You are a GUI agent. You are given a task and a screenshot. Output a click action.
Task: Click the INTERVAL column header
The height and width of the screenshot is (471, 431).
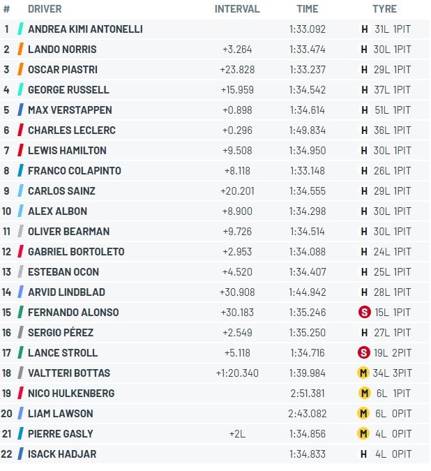237,9
